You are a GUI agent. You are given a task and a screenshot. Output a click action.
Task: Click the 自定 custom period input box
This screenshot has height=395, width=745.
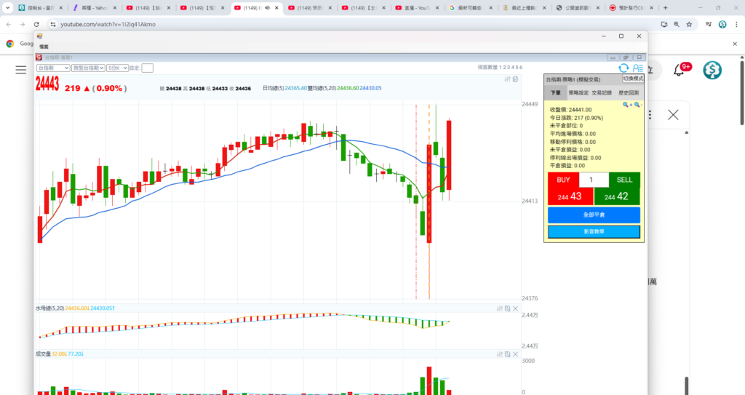[x=147, y=68]
